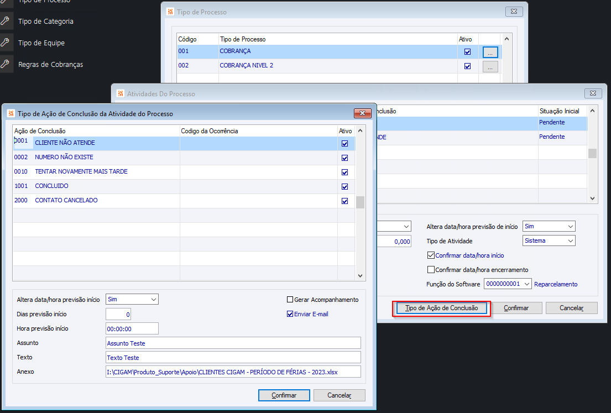The image size is (611, 413).
Task: Select TENTAR NOVAMENTE MAIS TARDE row
Action: click(x=184, y=172)
